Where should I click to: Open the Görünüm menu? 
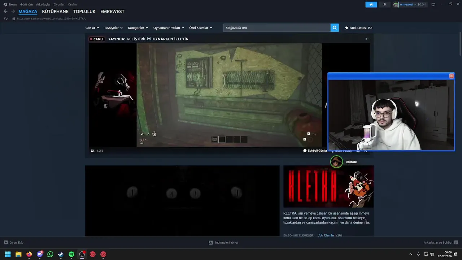(26, 4)
